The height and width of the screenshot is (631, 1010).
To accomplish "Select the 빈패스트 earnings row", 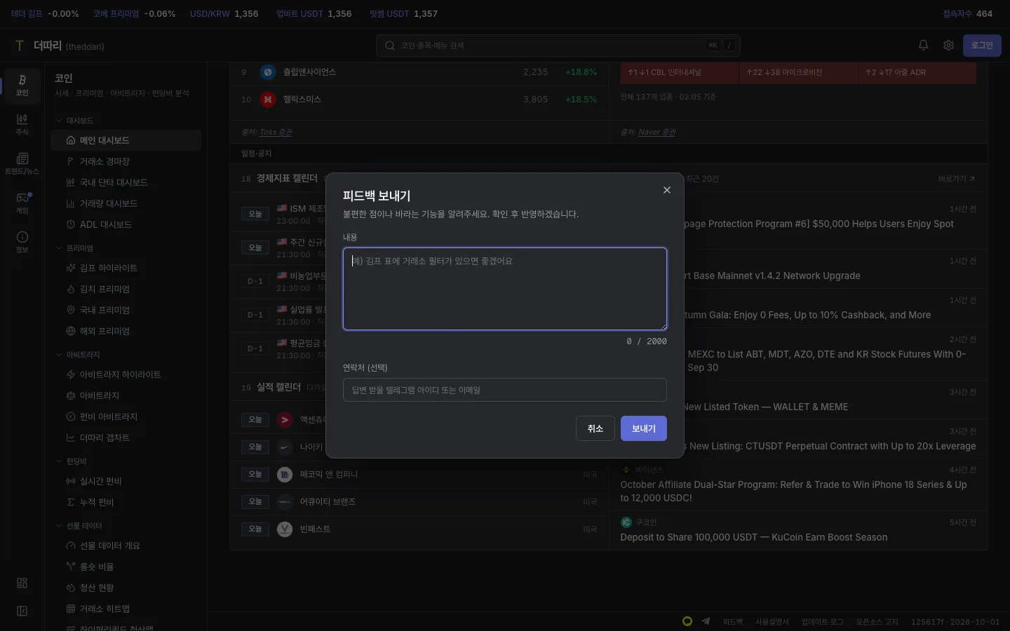I will point(419,529).
